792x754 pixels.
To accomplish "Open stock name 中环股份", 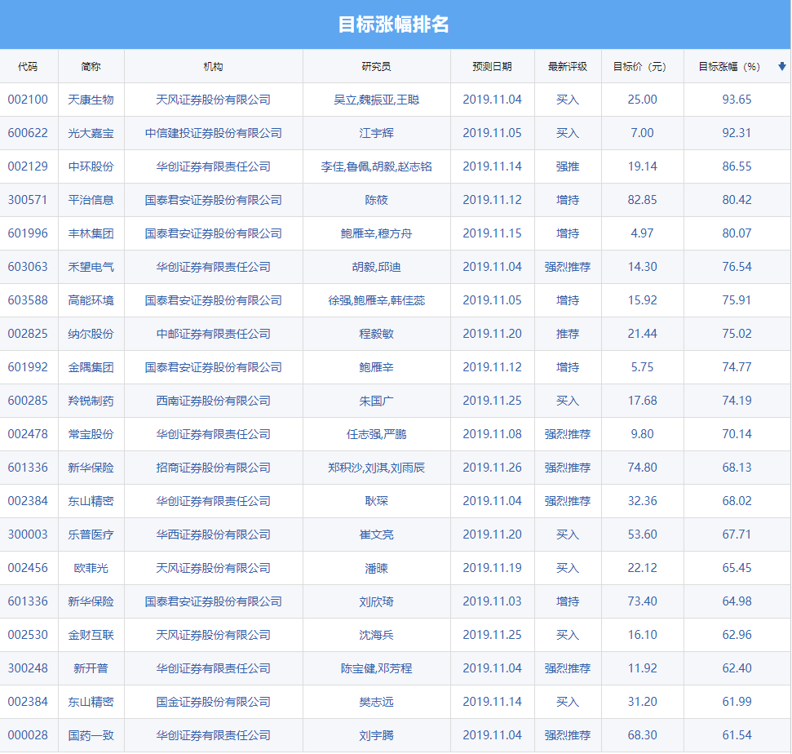I will (x=91, y=166).
